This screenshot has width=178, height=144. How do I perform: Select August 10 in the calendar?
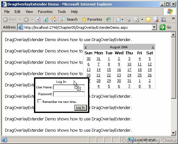[x=129, y=64]
